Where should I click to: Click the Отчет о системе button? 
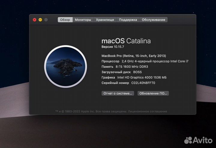click(x=118, y=93)
